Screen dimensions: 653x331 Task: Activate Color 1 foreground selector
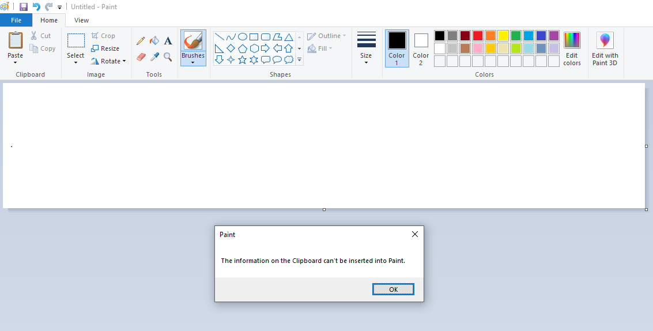coord(397,48)
